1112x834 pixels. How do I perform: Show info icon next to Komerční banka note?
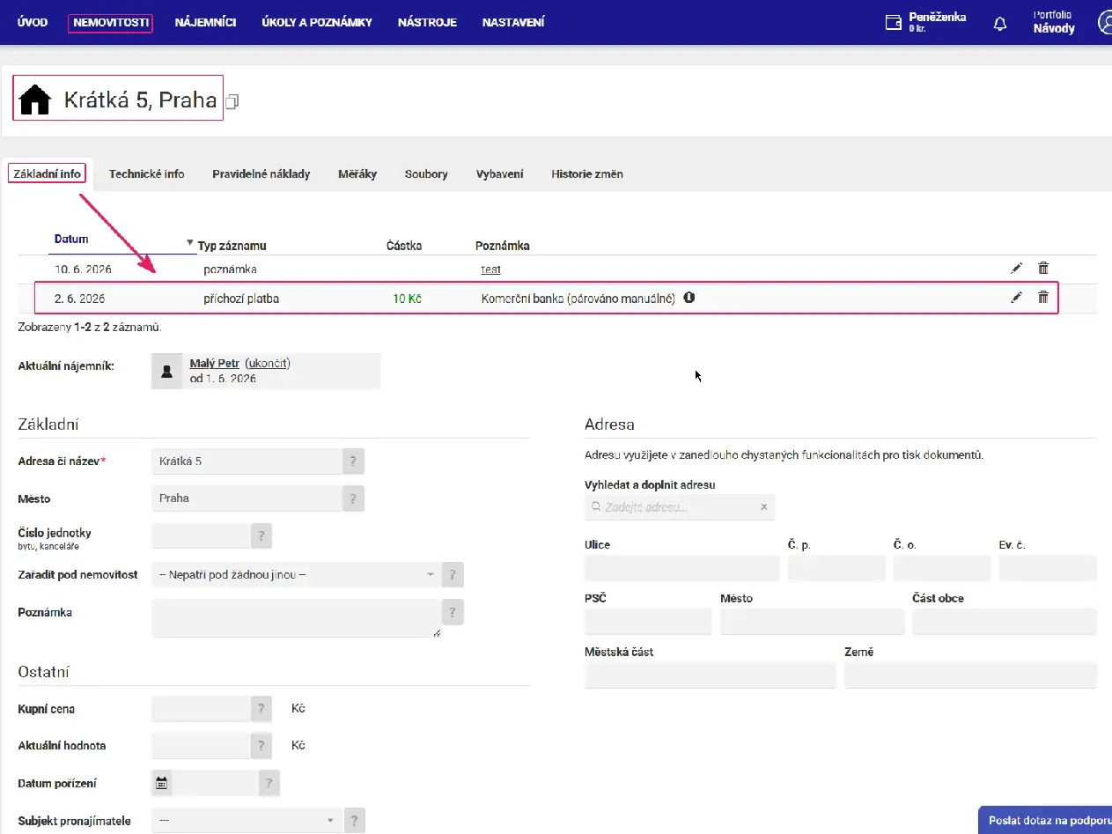[689, 298]
